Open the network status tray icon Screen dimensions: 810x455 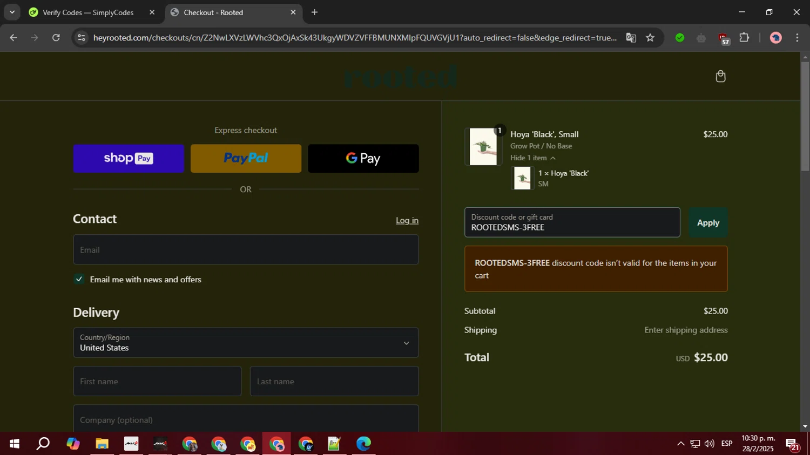(695, 444)
